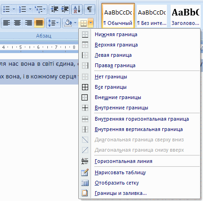Open Границы и заливка... dialog
This screenshot has height=201, width=203.
coord(120,193)
